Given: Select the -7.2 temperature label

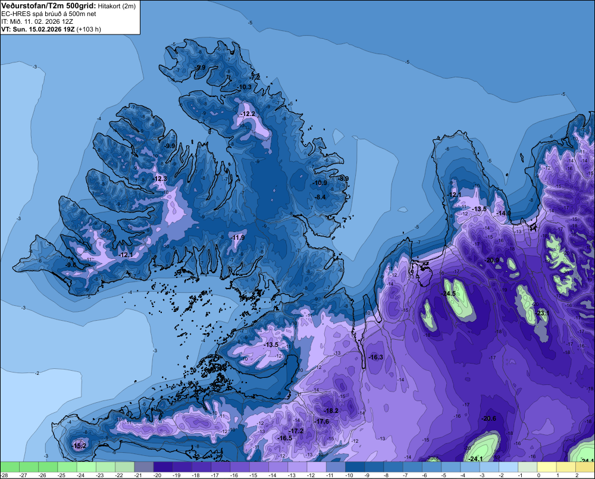Looking at the screenshot, I should (255, 77).
